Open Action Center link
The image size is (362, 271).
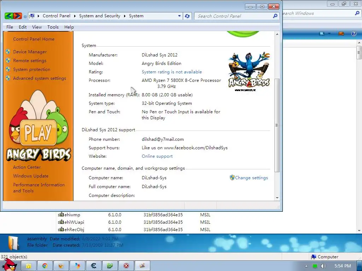pyautogui.click(x=27, y=167)
